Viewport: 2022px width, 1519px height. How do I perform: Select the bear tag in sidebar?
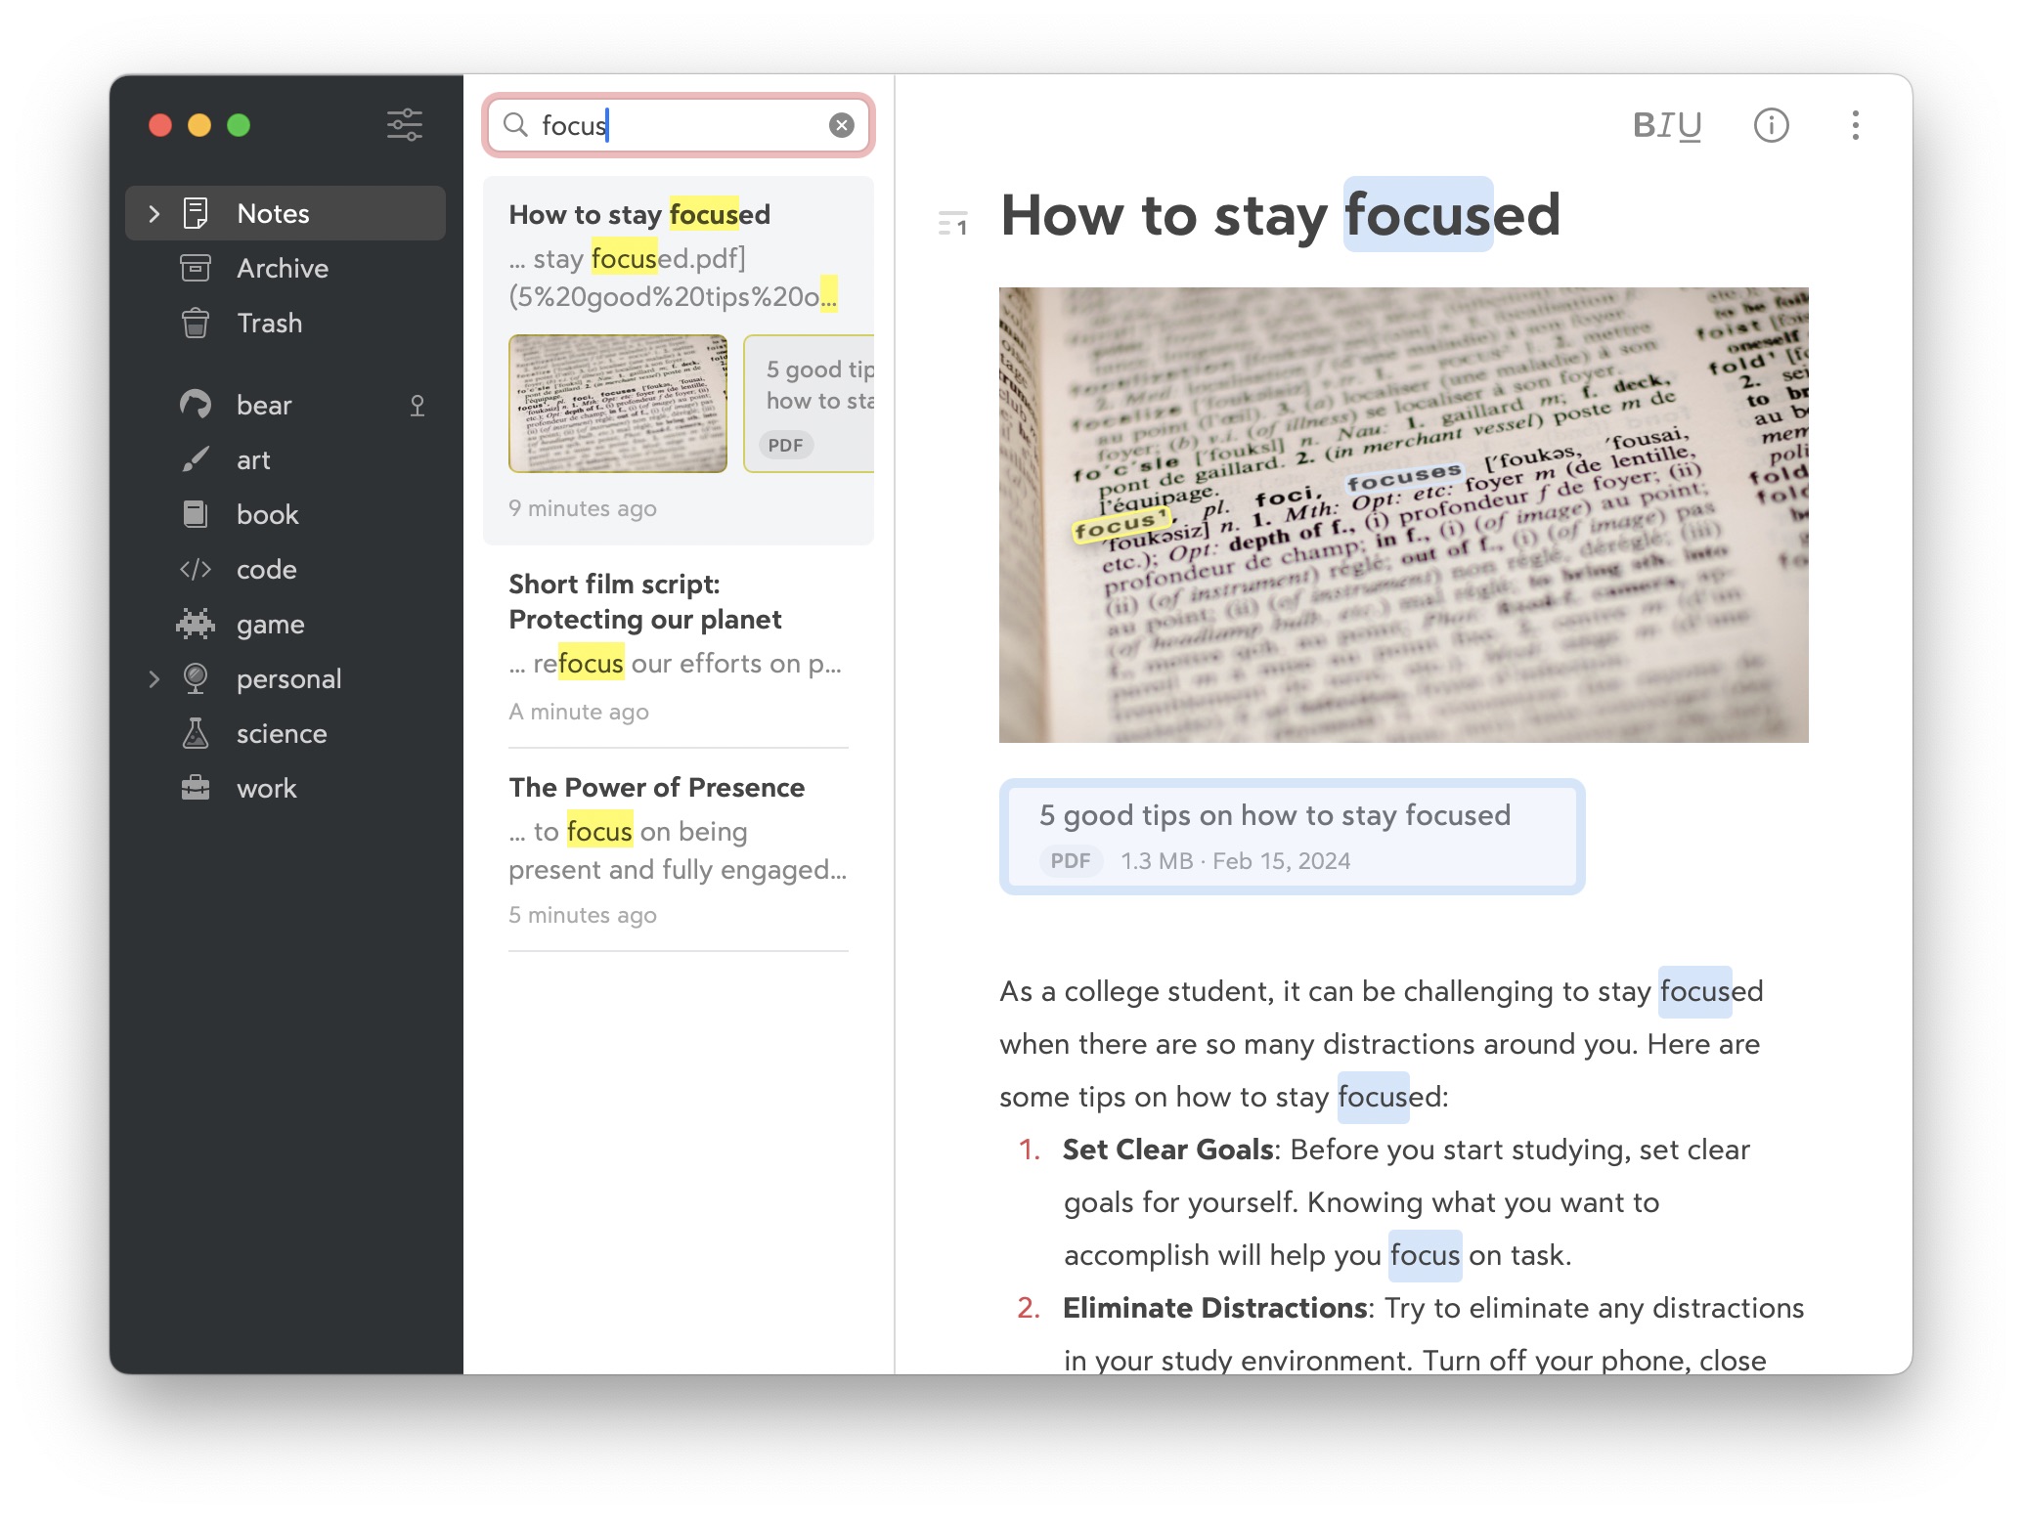tap(264, 405)
